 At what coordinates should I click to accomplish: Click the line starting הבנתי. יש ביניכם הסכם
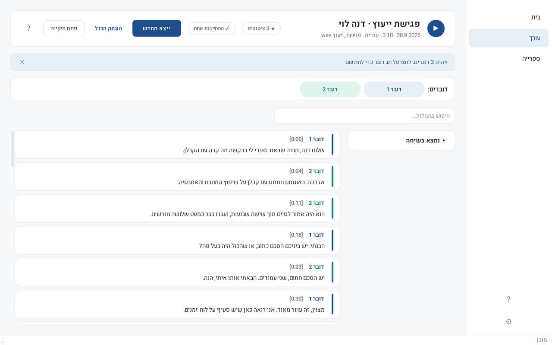[262, 246]
